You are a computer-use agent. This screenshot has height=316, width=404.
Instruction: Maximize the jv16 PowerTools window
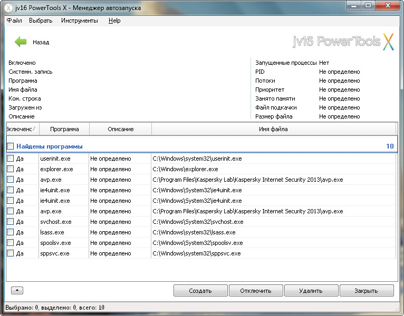tap(369, 5)
